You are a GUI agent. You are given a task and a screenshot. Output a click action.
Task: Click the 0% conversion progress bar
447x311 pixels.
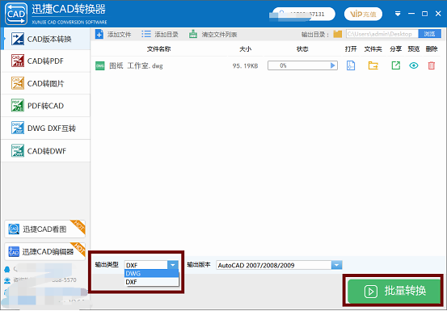pos(302,65)
